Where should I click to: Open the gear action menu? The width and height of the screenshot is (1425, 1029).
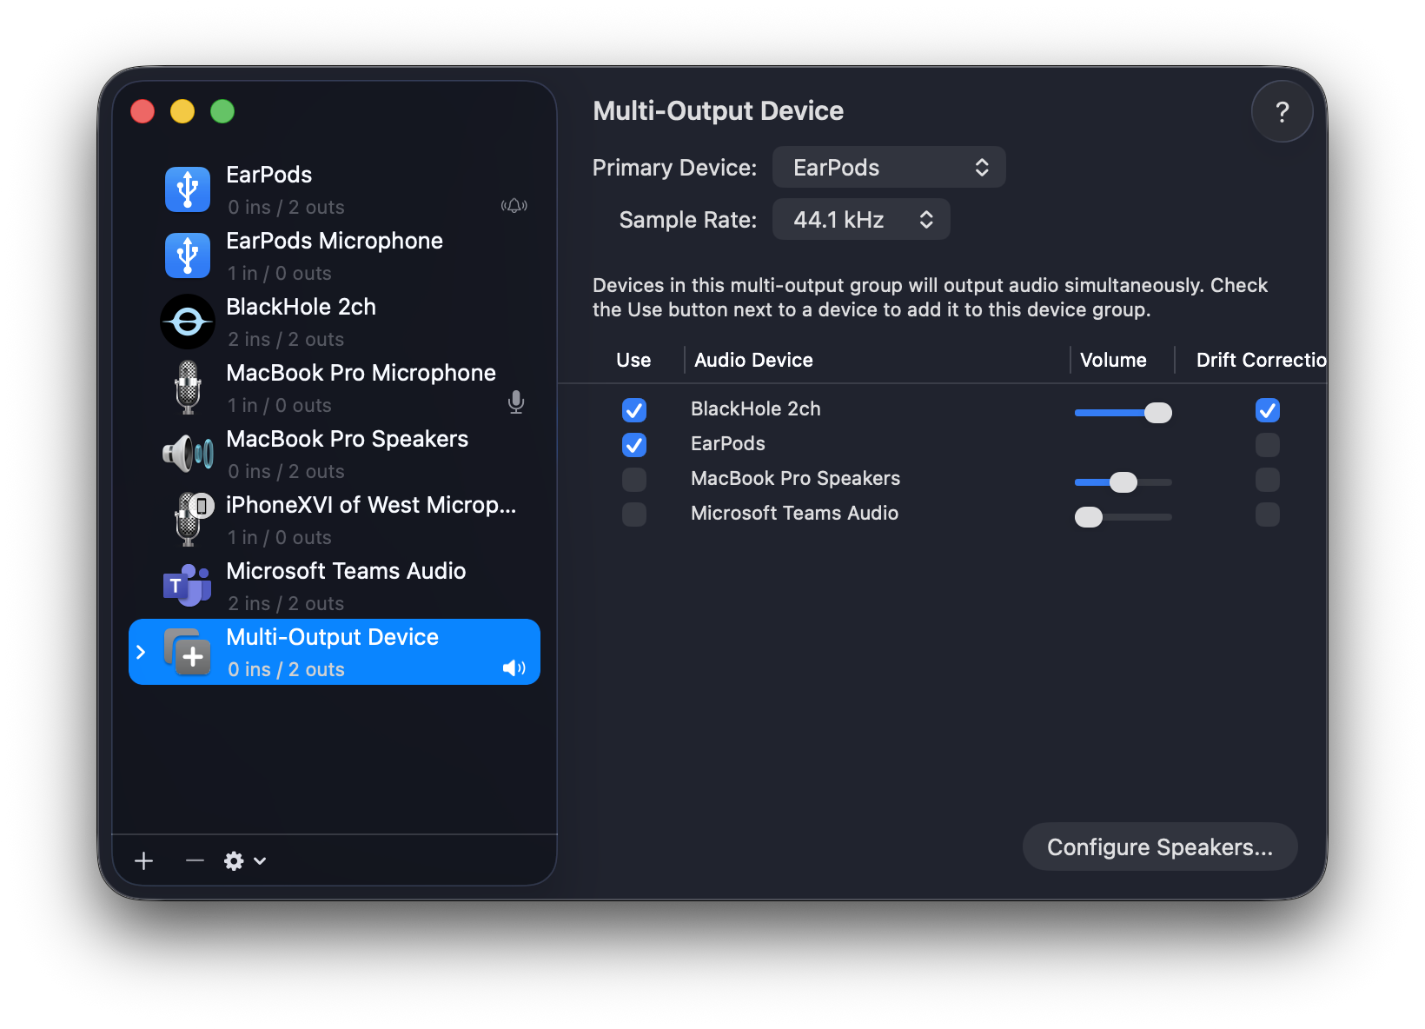click(244, 860)
